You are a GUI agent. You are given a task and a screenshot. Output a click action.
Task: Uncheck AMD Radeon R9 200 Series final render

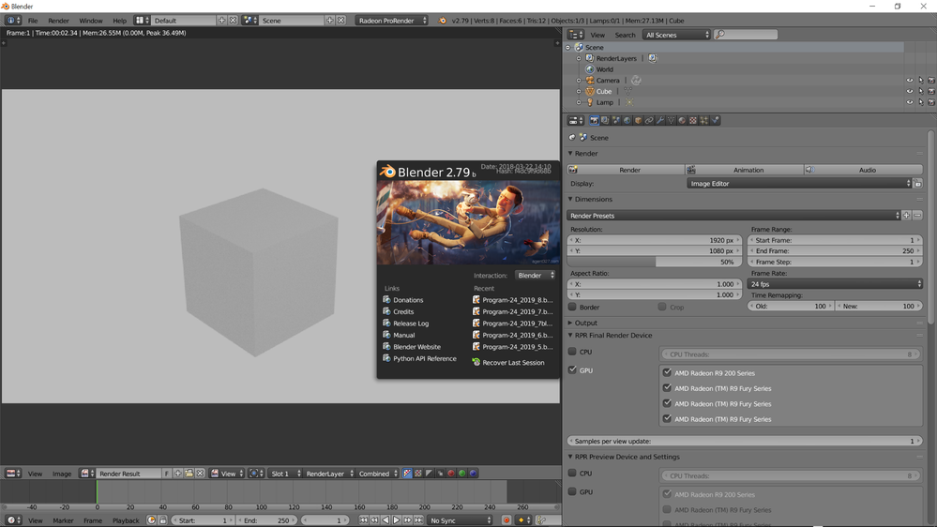667,372
